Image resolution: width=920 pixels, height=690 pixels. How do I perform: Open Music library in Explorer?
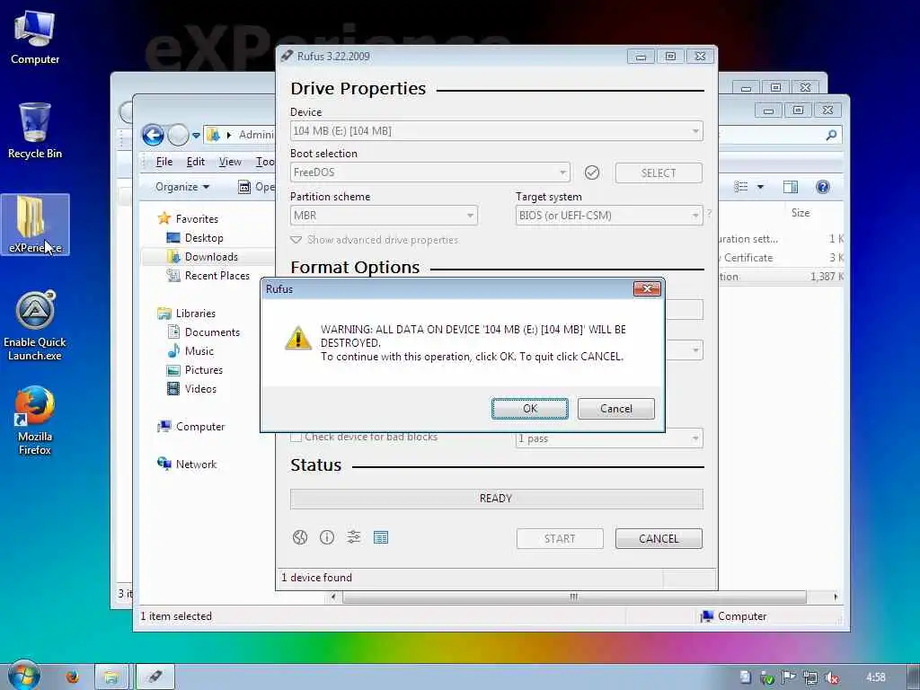(x=190, y=351)
